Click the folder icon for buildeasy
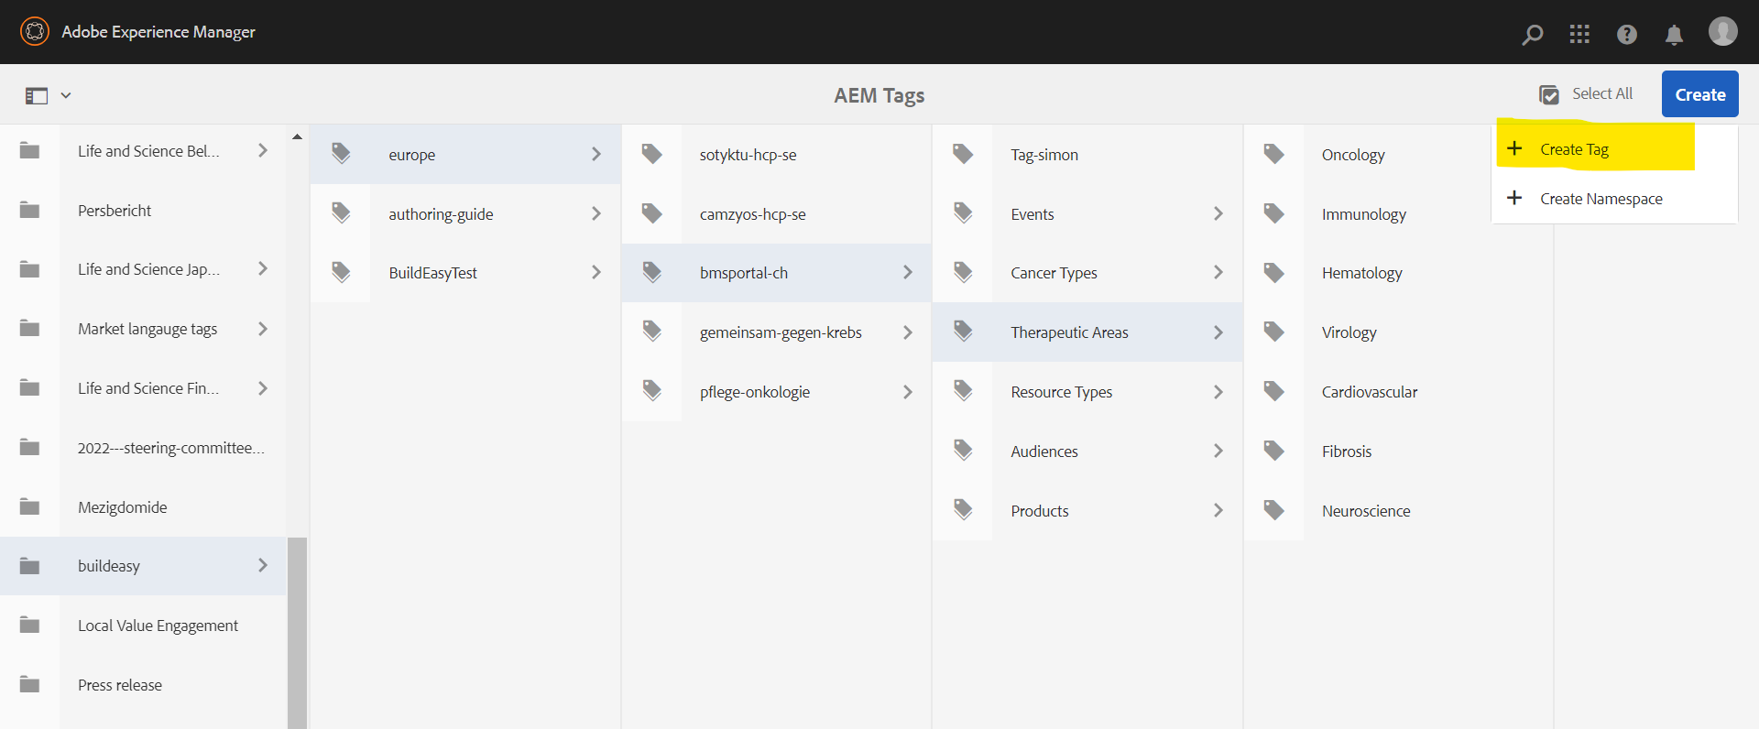Image resolution: width=1759 pixels, height=729 pixels. pos(30,565)
